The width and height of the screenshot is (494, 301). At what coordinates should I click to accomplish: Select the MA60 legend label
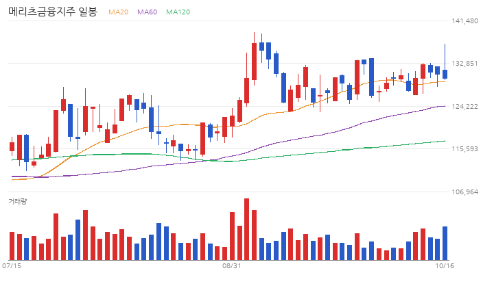pos(147,12)
